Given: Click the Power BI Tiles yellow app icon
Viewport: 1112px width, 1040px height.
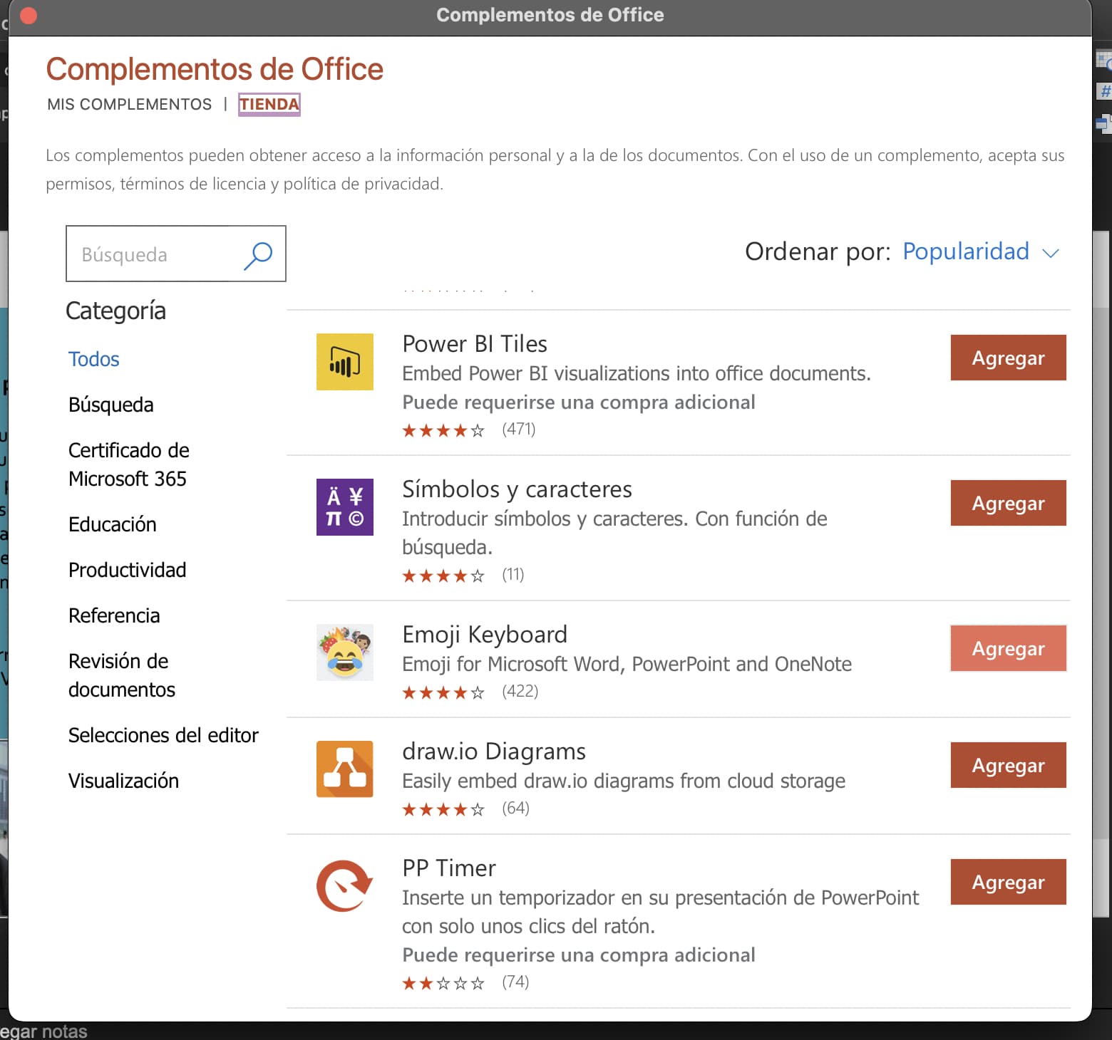Looking at the screenshot, I should (345, 362).
